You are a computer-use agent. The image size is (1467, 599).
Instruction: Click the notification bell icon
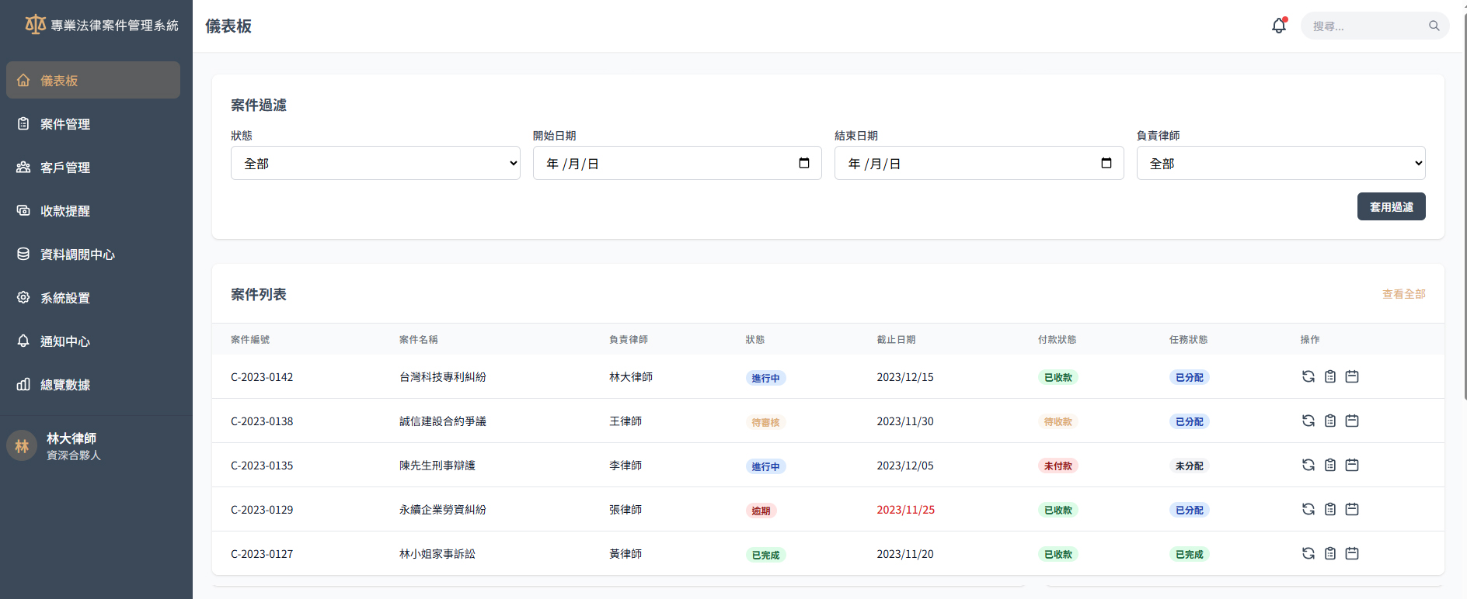tap(1278, 26)
